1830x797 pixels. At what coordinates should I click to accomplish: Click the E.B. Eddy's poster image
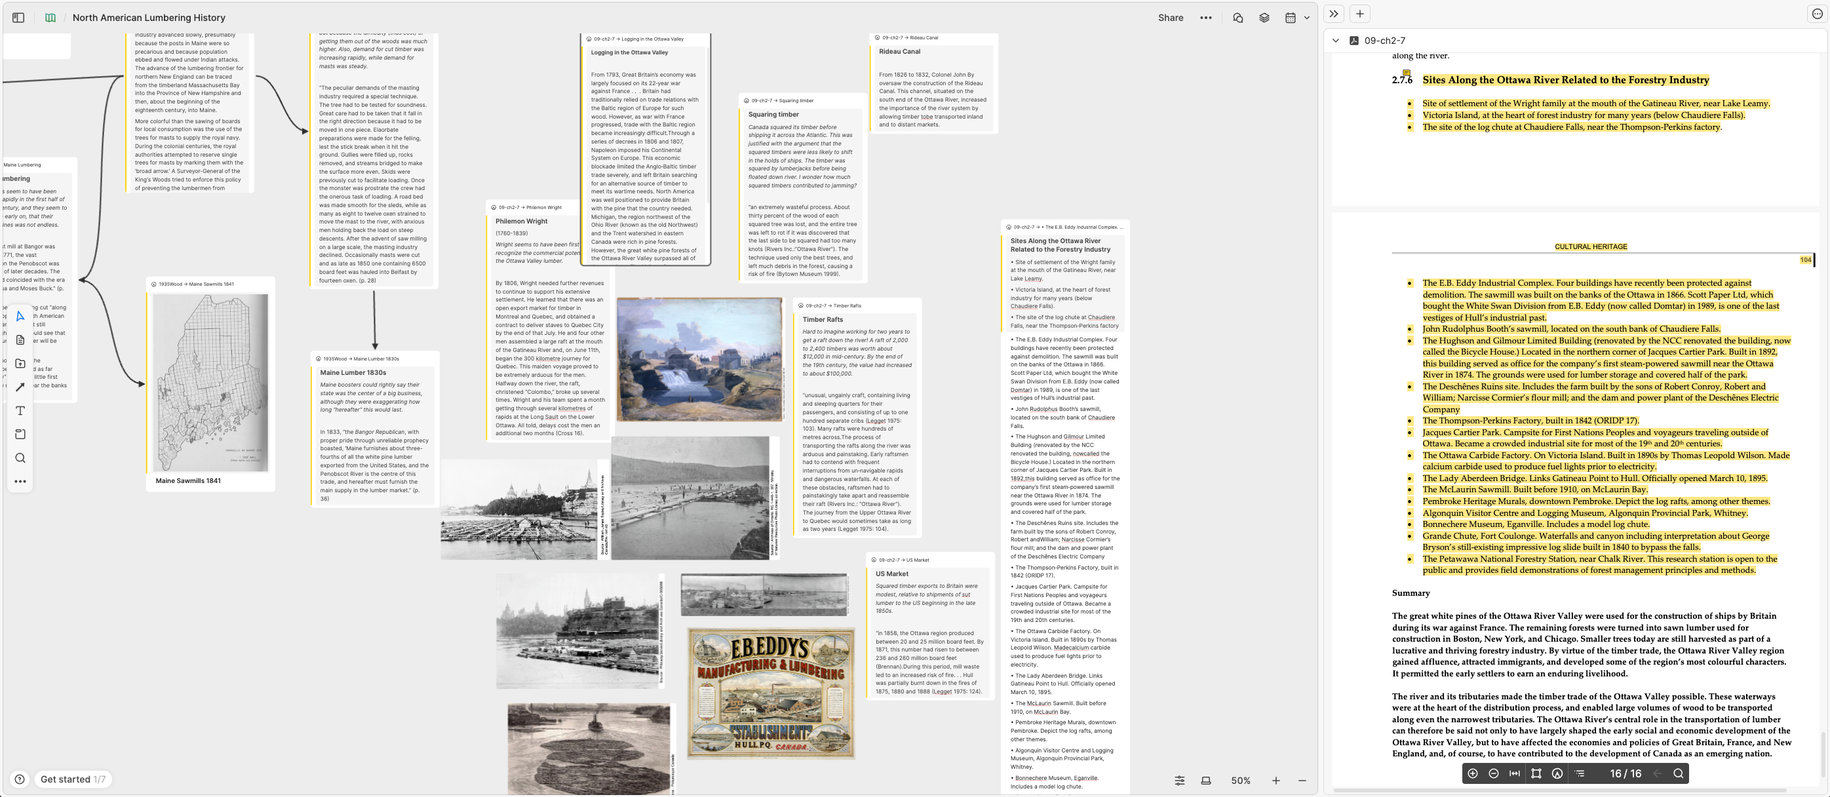coord(771,693)
